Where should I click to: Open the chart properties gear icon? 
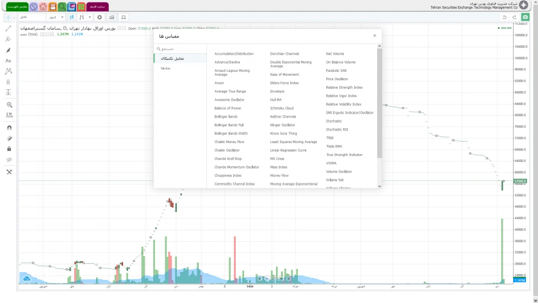point(99,17)
